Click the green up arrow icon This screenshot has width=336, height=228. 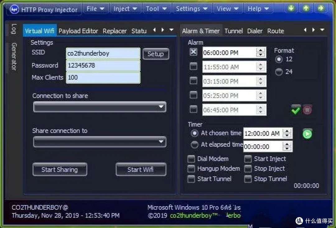point(306,8)
